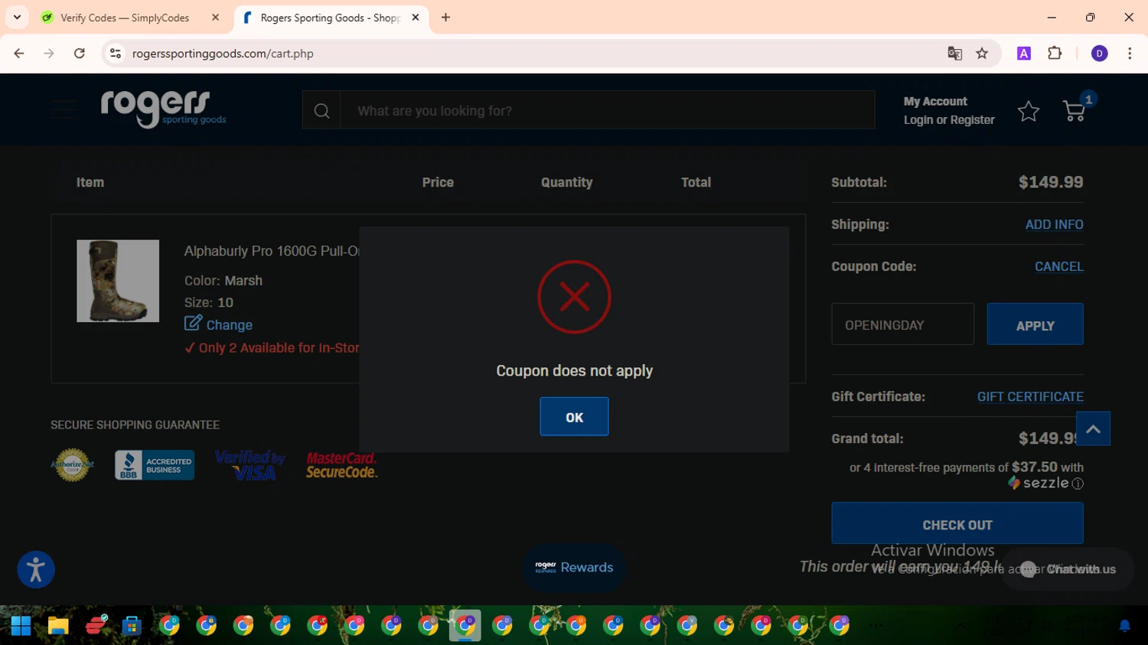Screen dimensions: 1148x645
Task: Open File Explorer from the taskbar
Action: [x=58, y=626]
